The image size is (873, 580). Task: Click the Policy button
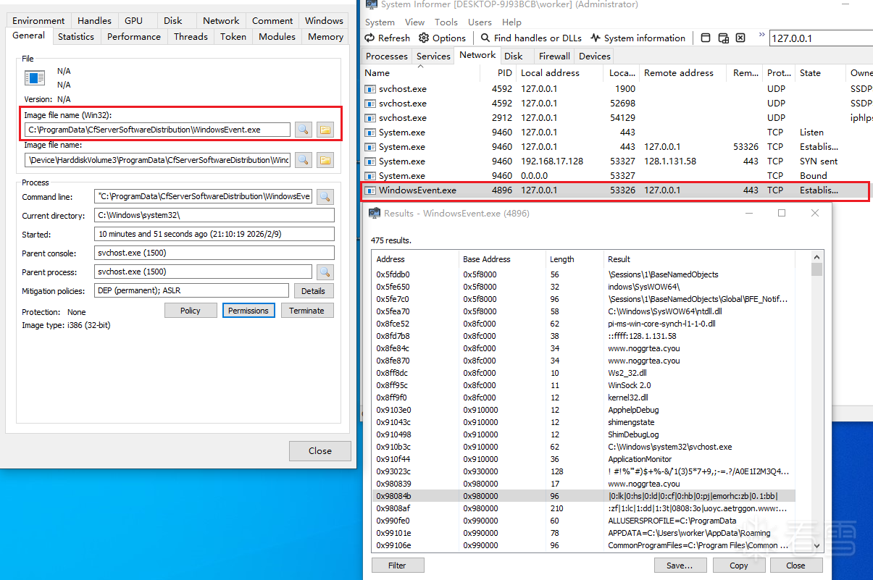coord(191,310)
